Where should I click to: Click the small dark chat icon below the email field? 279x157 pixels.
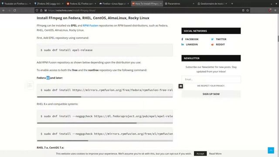[180, 86]
